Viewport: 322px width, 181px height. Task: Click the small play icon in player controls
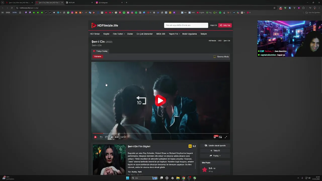(x=95, y=137)
